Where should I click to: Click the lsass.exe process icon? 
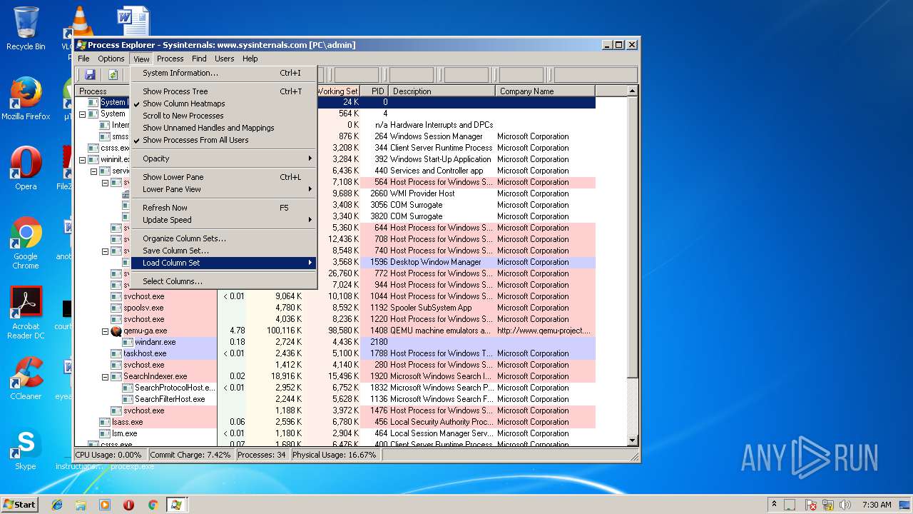[x=105, y=422]
